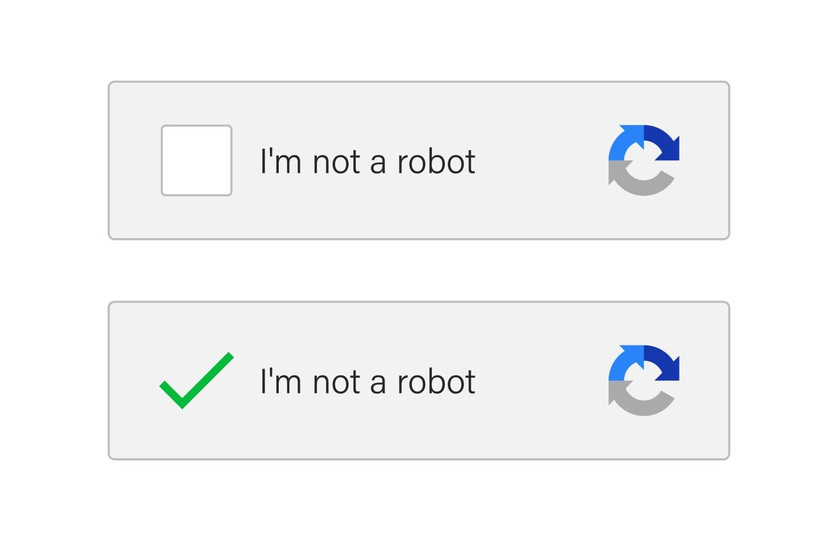Check the empty "I'm not a robot" checkbox
The width and height of the screenshot is (838, 542).
coord(197,160)
